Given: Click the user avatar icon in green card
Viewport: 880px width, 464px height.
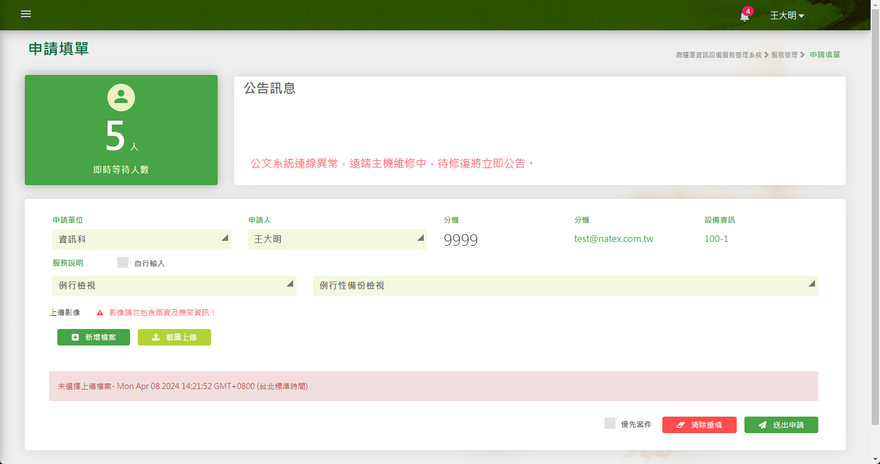Looking at the screenshot, I should [x=121, y=98].
